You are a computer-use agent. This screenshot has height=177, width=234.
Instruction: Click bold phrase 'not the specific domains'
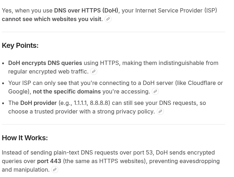pyautogui.click(x=67, y=92)
